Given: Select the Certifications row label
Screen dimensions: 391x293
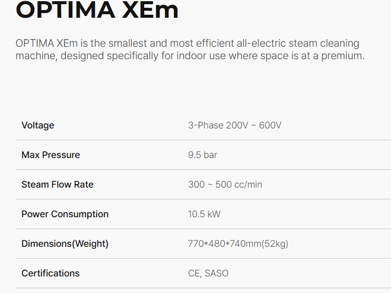Looking at the screenshot, I should (x=50, y=273).
